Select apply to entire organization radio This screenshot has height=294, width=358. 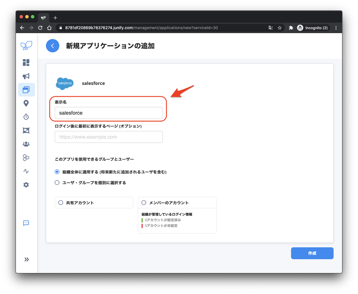click(57, 172)
